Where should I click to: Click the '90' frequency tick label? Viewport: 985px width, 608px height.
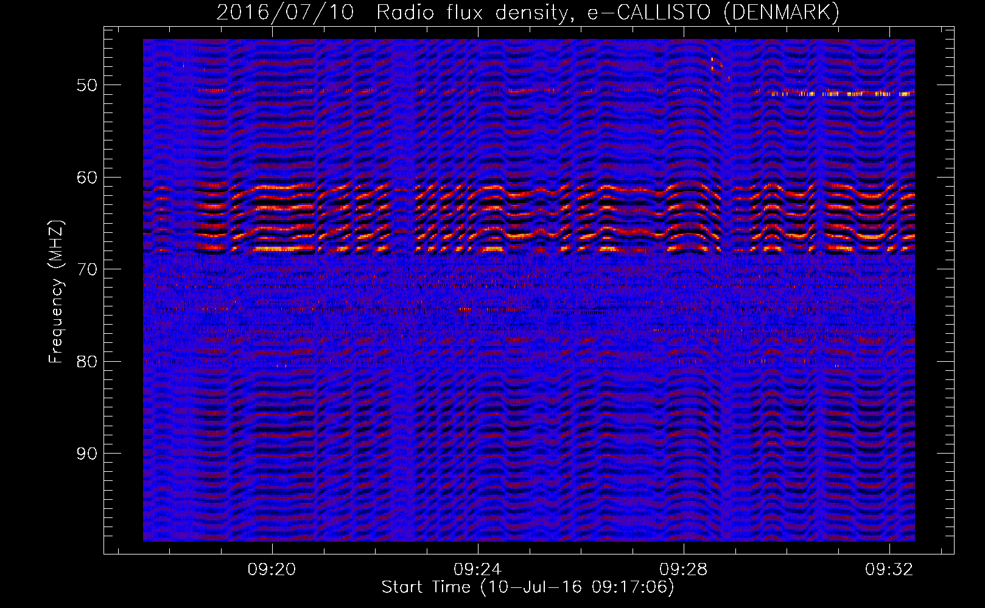coord(87,454)
